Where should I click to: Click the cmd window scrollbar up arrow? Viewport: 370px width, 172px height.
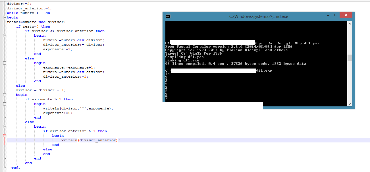pos(350,24)
